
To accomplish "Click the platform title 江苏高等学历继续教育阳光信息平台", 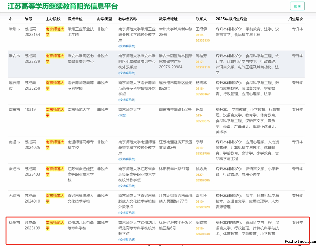I will (x=63, y=6).
